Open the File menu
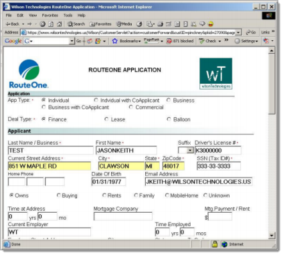The height and width of the screenshot is (255, 283). (9, 15)
